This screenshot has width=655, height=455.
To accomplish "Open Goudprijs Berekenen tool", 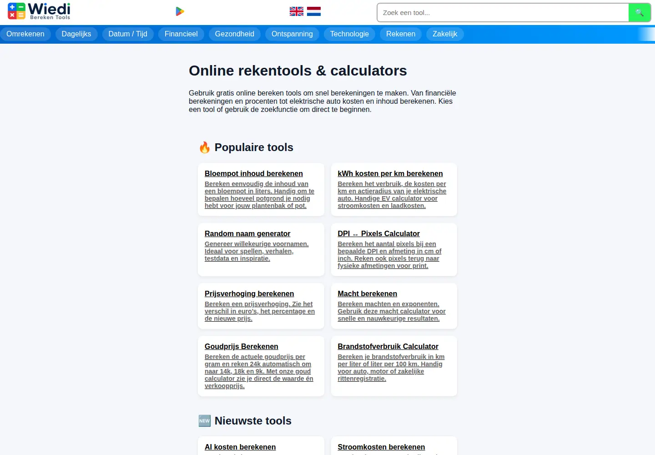I will 242,347.
